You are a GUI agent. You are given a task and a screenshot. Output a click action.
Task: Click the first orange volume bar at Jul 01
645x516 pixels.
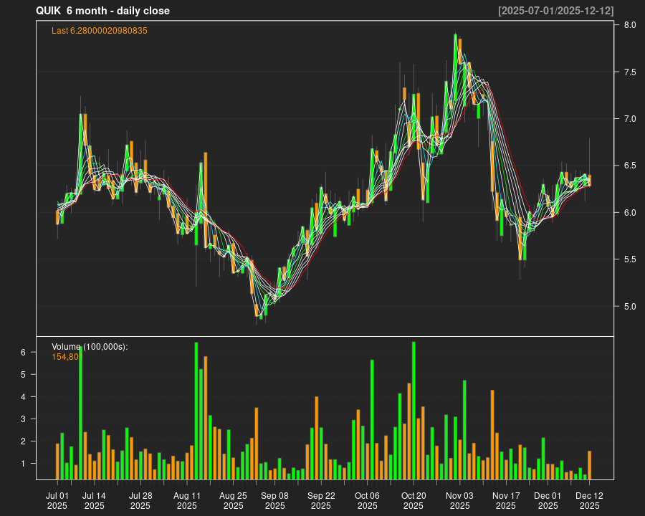point(57,461)
